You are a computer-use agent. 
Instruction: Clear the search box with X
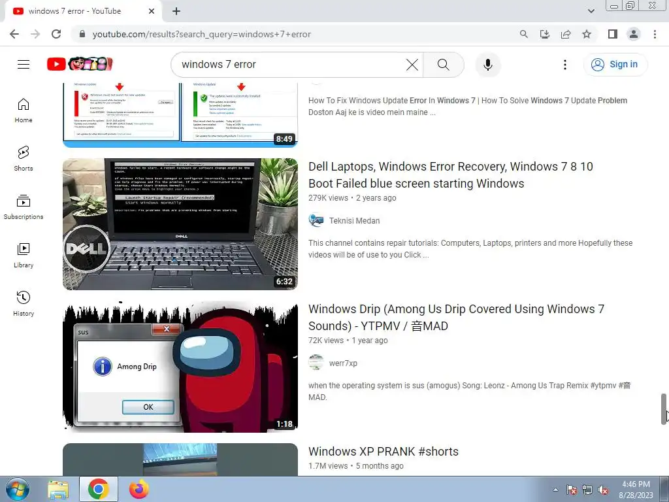click(x=412, y=65)
